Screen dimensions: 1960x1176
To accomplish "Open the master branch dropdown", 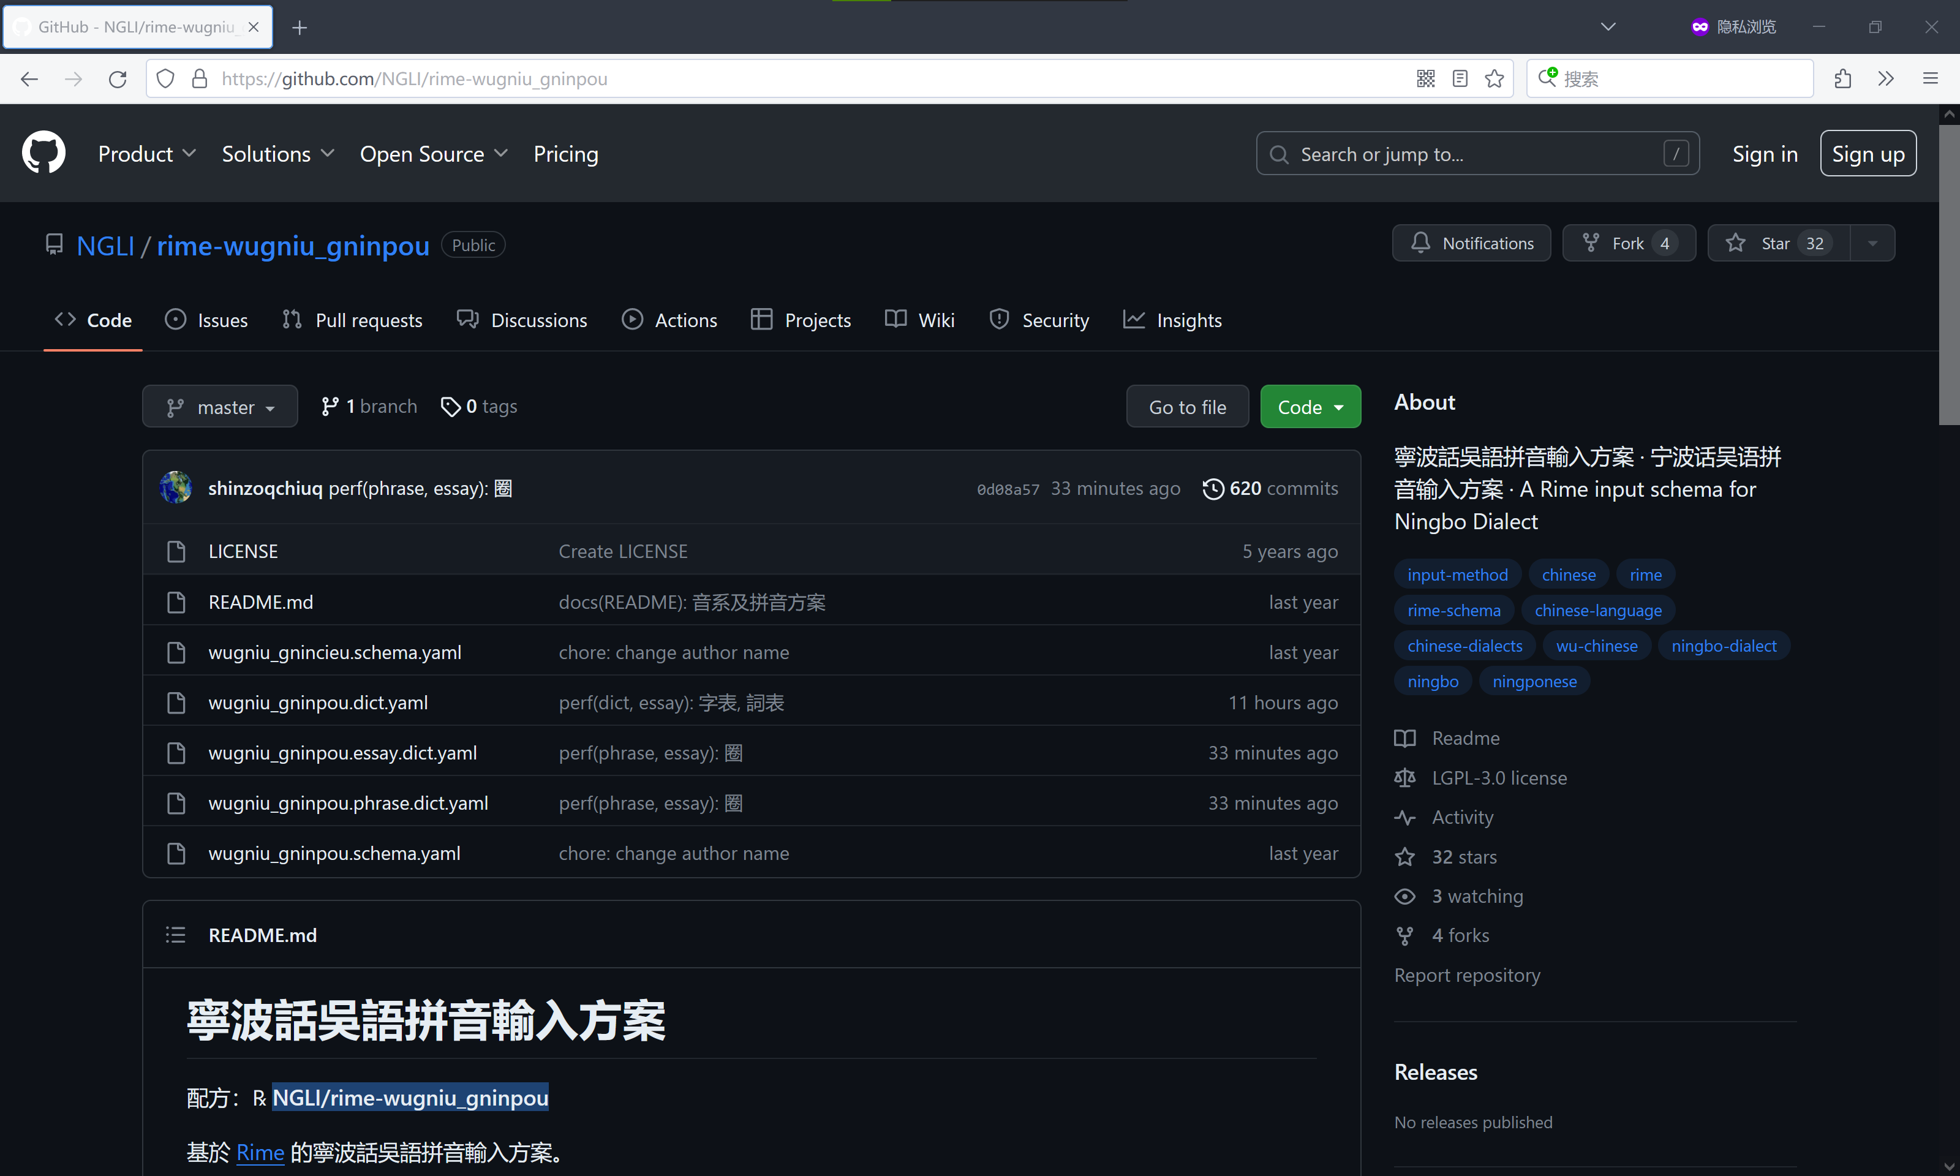I will [x=219, y=407].
